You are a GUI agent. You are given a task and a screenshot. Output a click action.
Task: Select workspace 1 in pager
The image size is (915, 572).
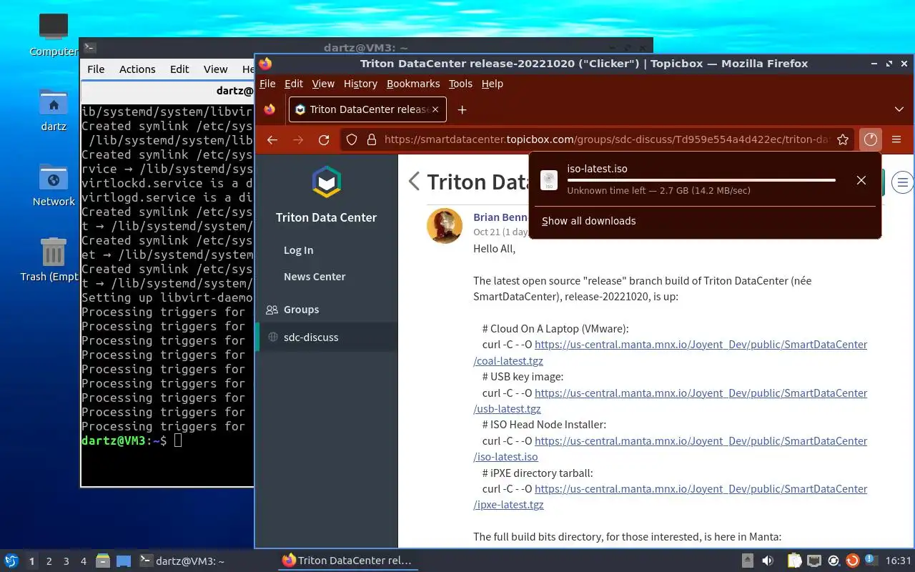point(31,561)
